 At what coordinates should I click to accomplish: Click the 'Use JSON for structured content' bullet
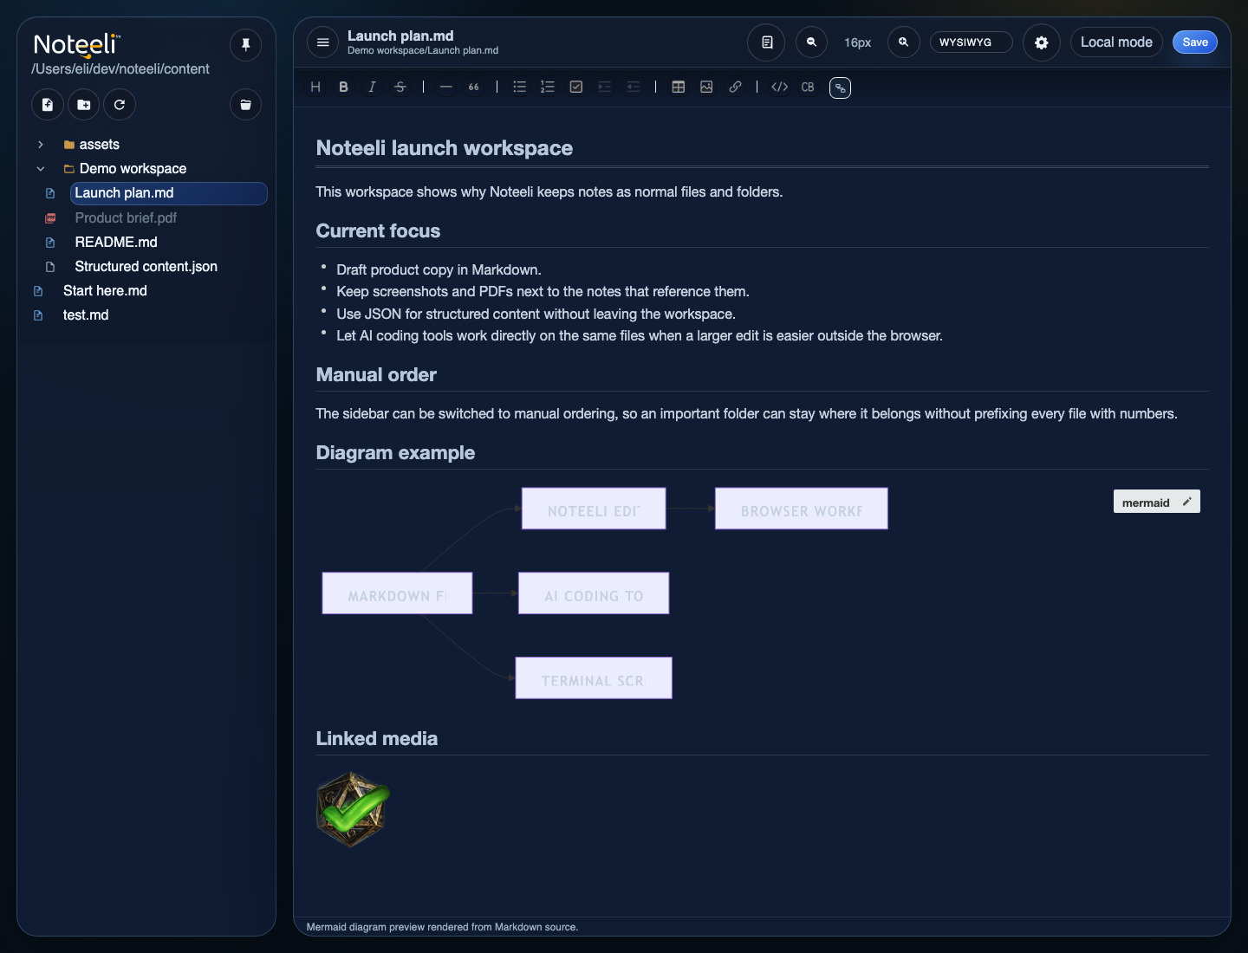coord(536,314)
